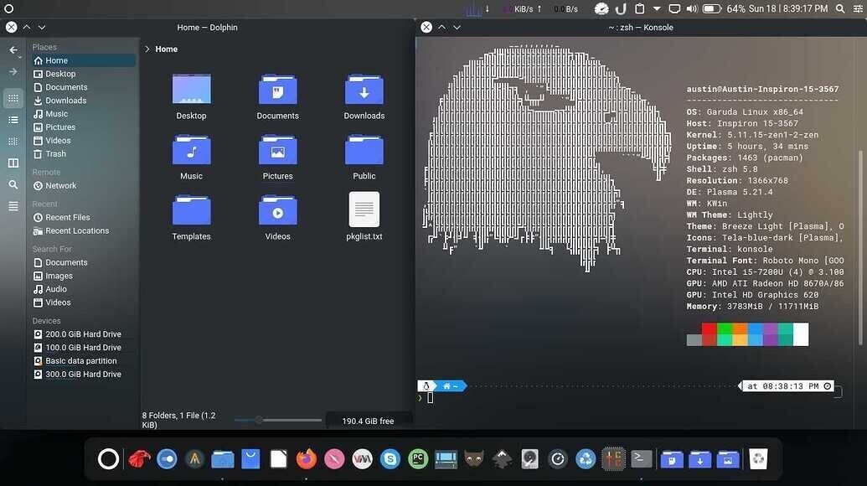
Task: Open the panel settings sliders icon
Action: [x=858, y=9]
